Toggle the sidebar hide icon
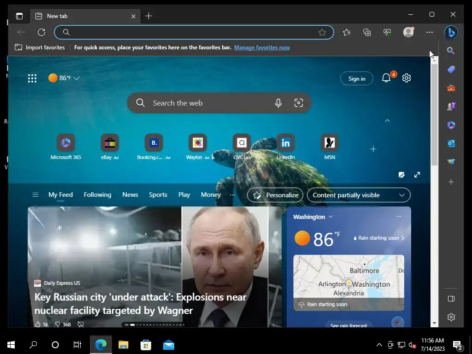472x354 pixels. tap(451, 299)
